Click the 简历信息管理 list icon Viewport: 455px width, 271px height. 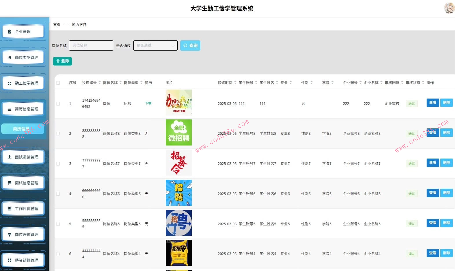pyautogui.click(x=10, y=109)
